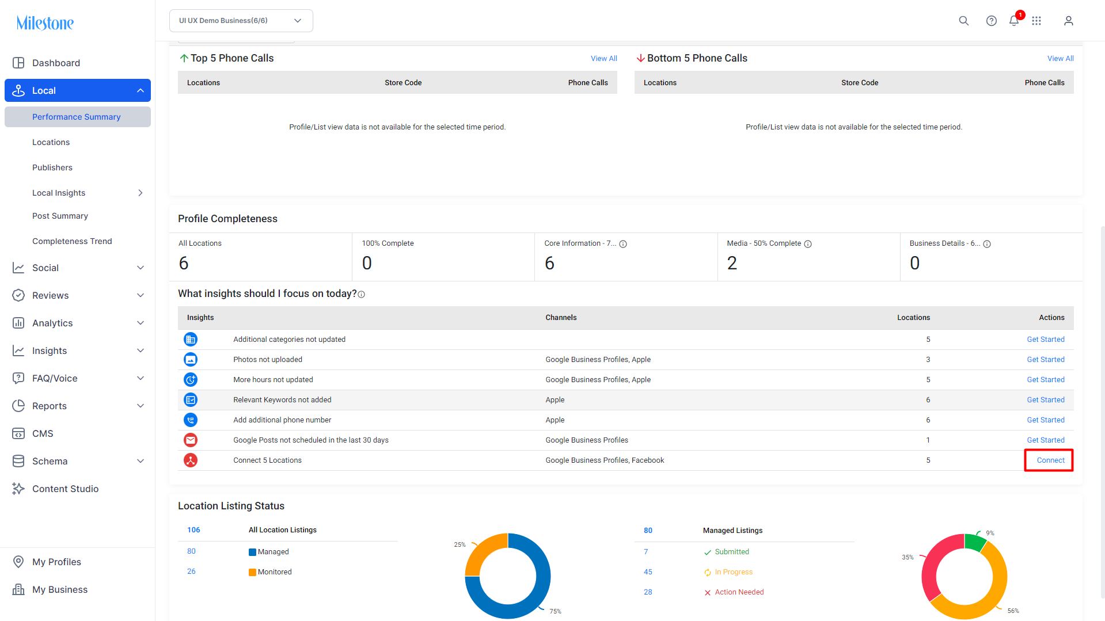Open the search magnifier icon

[963, 21]
